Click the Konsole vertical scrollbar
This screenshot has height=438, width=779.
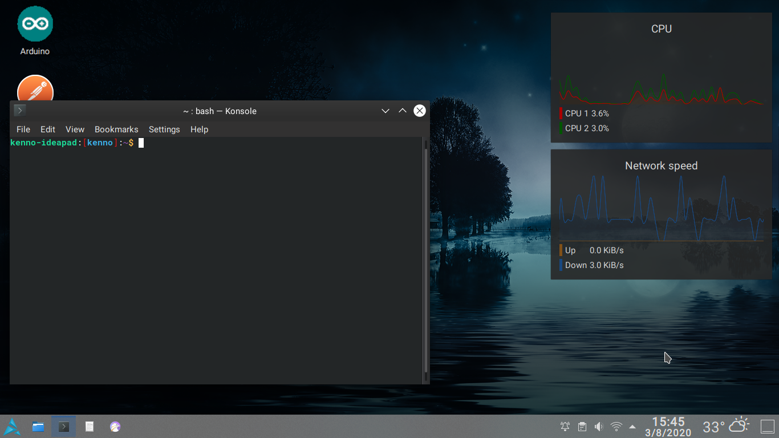pos(425,257)
